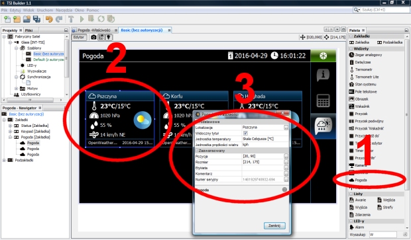Screen dimensions: 411x240
Task: Collapse the Zaawansowany properties section
Action: 197,151
